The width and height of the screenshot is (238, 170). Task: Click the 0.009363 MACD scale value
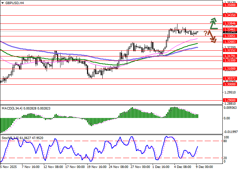coord(230,108)
